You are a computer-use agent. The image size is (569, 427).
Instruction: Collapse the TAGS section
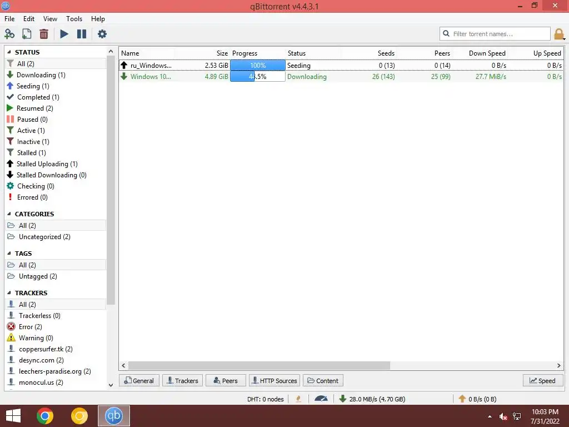coord(9,254)
